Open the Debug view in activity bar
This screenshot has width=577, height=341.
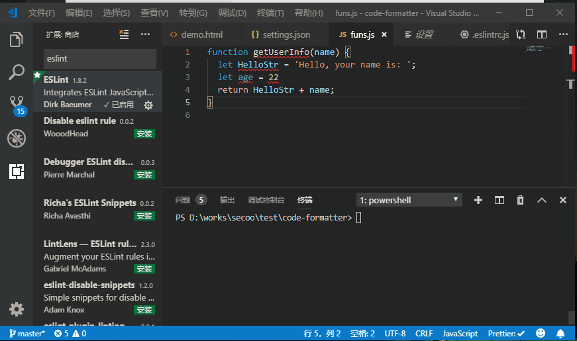pos(16,138)
